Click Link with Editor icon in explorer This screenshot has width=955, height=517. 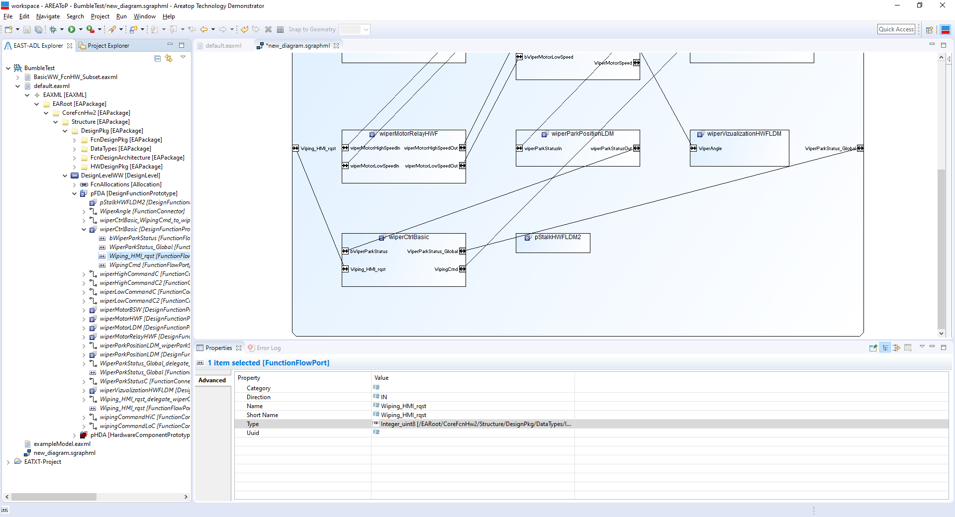pos(169,58)
